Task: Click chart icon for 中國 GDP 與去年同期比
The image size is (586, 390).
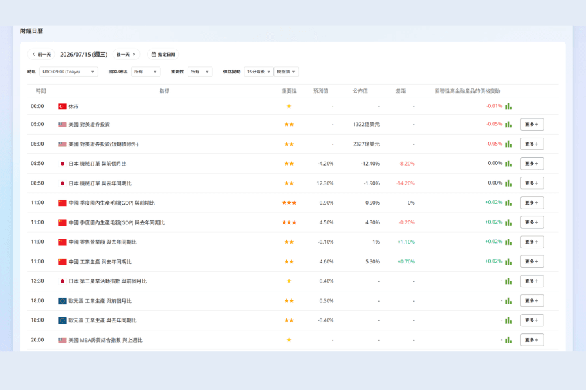Action: 509,222
